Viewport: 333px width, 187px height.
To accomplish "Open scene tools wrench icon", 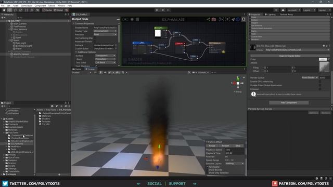I will (x=189, y=73).
